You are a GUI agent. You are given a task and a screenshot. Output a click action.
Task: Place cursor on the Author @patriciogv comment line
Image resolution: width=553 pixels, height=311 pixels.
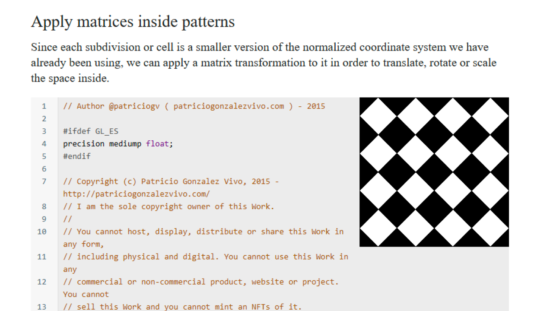point(194,106)
